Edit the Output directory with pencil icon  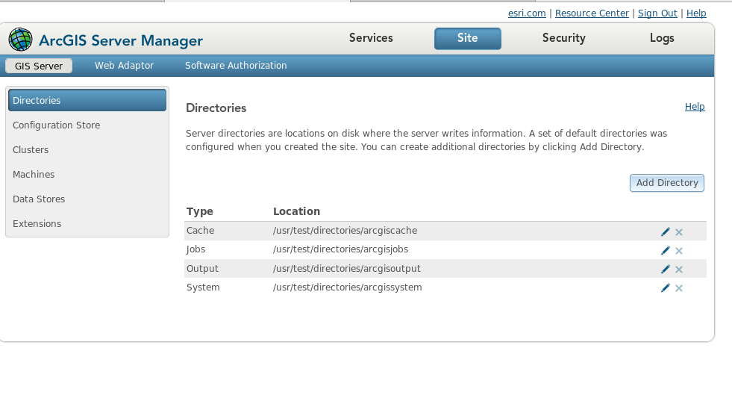(x=666, y=269)
